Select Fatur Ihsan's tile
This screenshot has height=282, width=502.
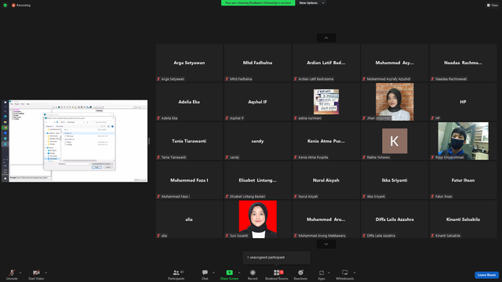[464, 180]
